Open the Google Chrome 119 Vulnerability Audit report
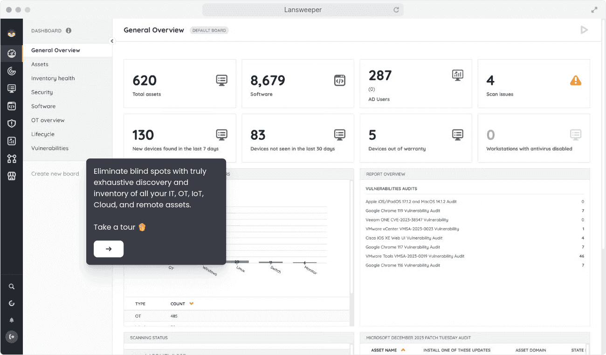This screenshot has width=606, height=355. pyautogui.click(x=403, y=211)
